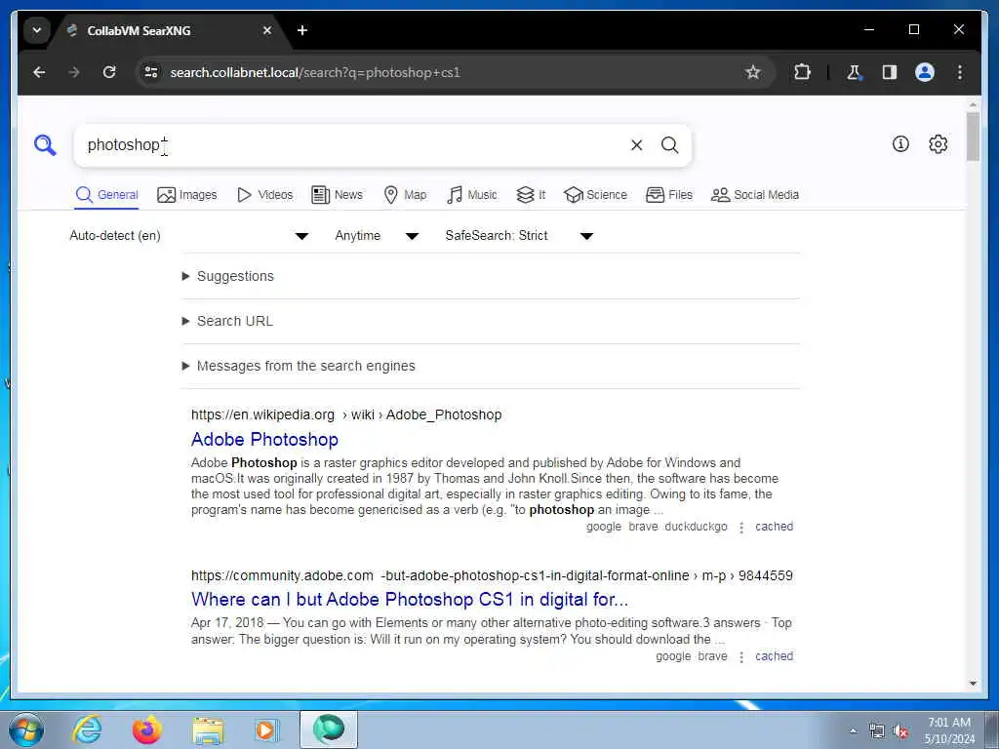Screen dimensions: 999x749
Task: Open cached link for Wikipedia result
Action: [774, 527]
